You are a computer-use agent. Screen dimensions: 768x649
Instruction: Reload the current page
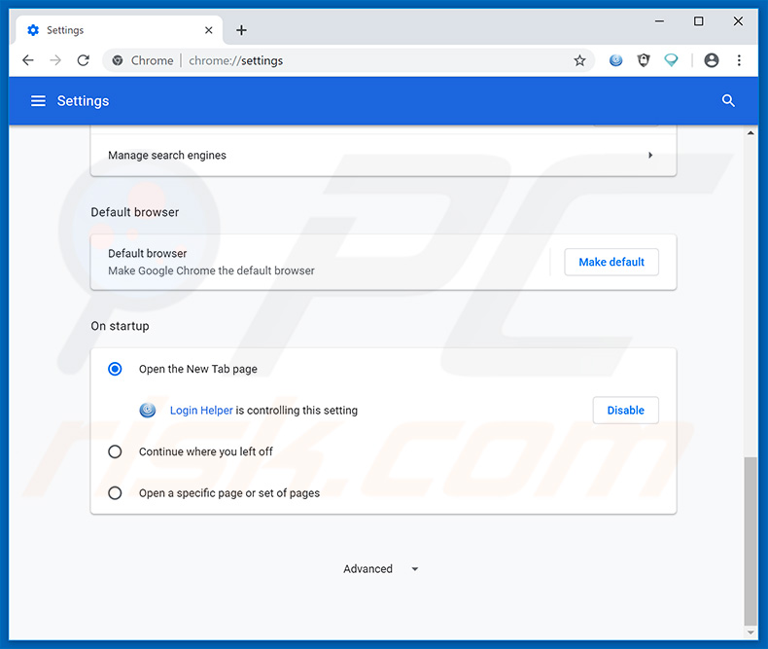tap(84, 60)
